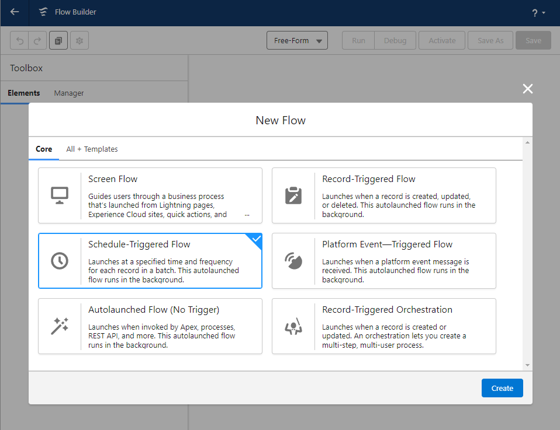This screenshot has width=560, height=430.
Task: Click the scroll down arrow in dialog
Action: (x=527, y=365)
